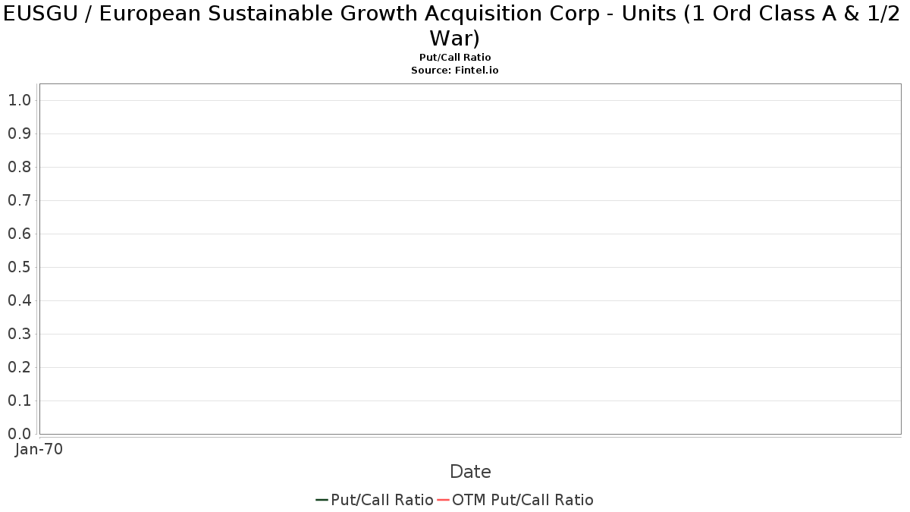Click the Source: Fintel.io label
Screen dimensions: 910x512
(455, 70)
